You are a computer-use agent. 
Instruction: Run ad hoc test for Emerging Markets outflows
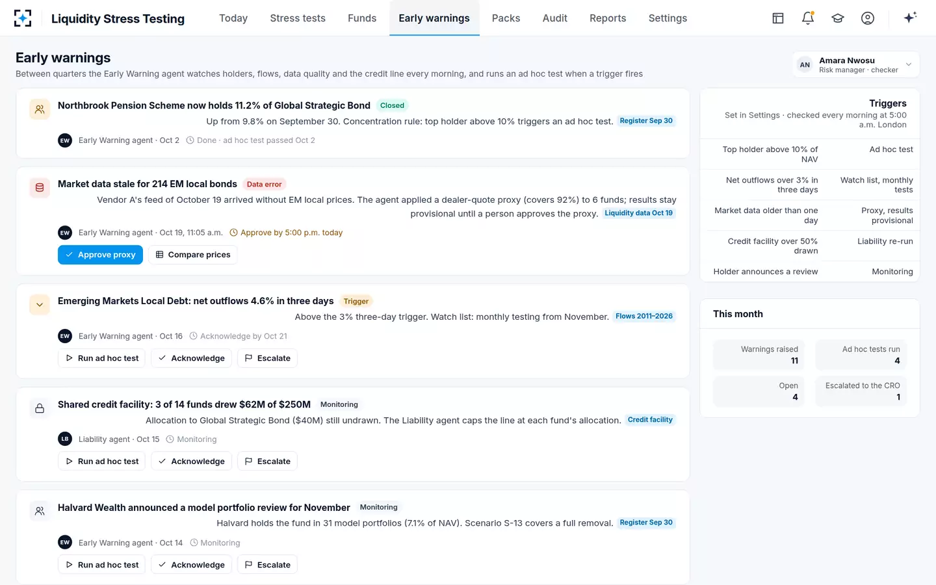point(102,358)
